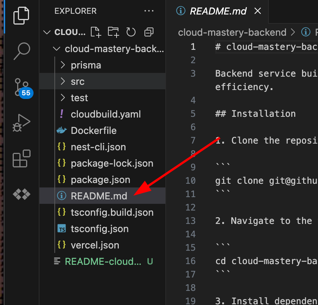
Task: Open the Extensions view
Action: point(21,158)
